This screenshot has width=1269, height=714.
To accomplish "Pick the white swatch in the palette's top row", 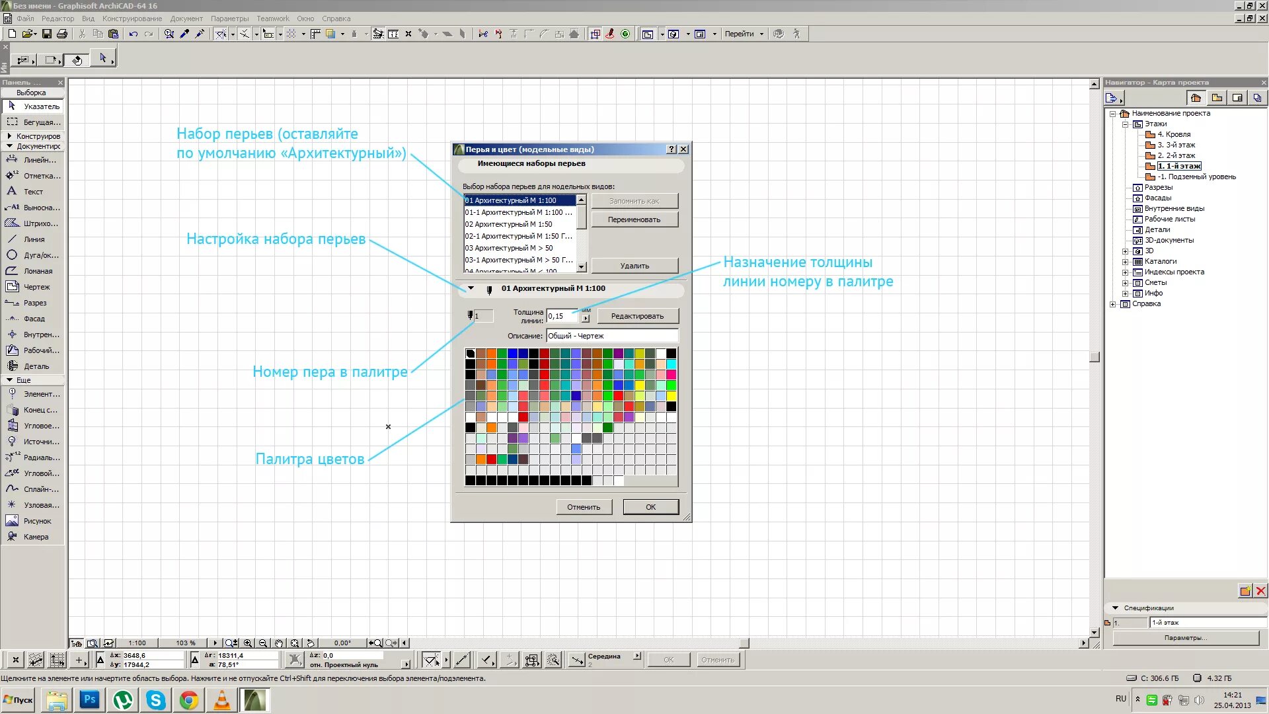I will pos(660,353).
